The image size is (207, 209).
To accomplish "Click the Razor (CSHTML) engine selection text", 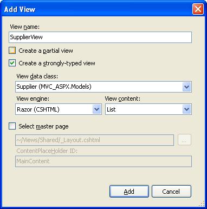I will 38,109.
